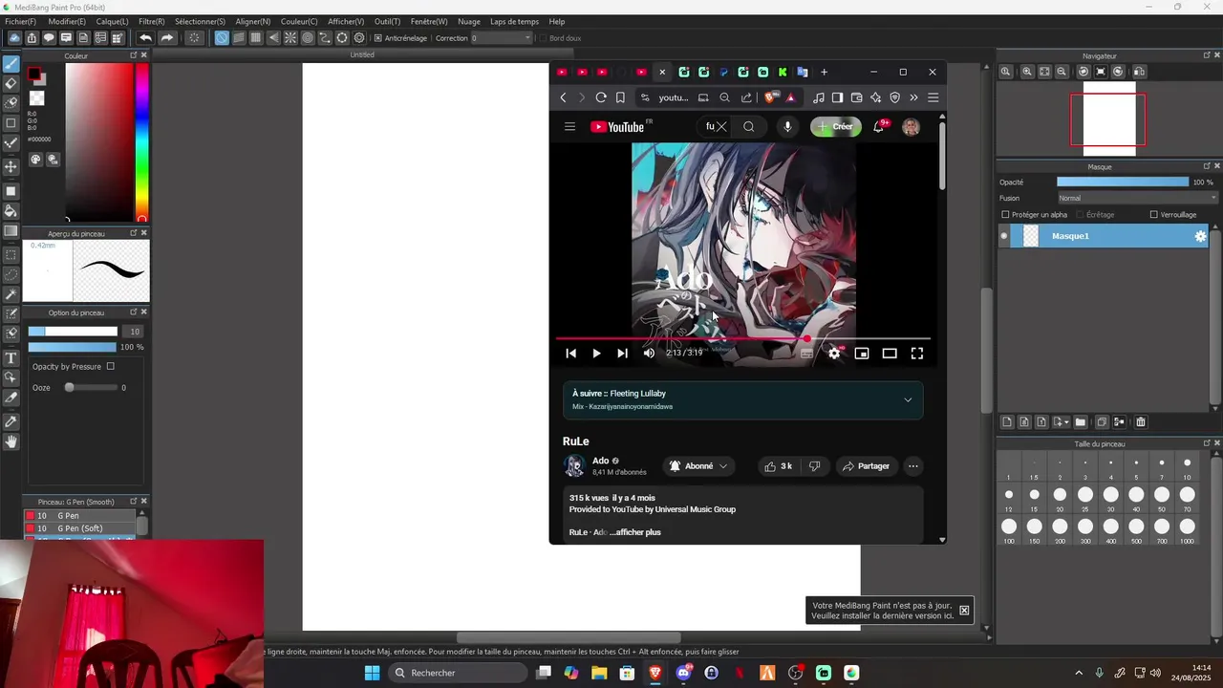
Task: Click the Windows taskbar search box
Action: tap(458, 673)
